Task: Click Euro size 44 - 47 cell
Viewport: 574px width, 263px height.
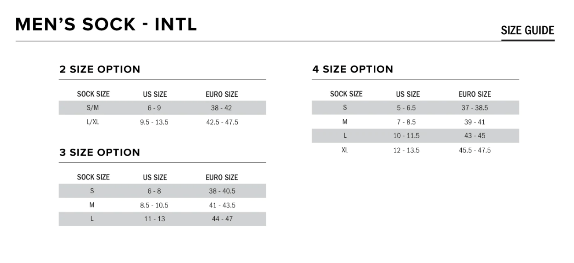Action: 222,219
